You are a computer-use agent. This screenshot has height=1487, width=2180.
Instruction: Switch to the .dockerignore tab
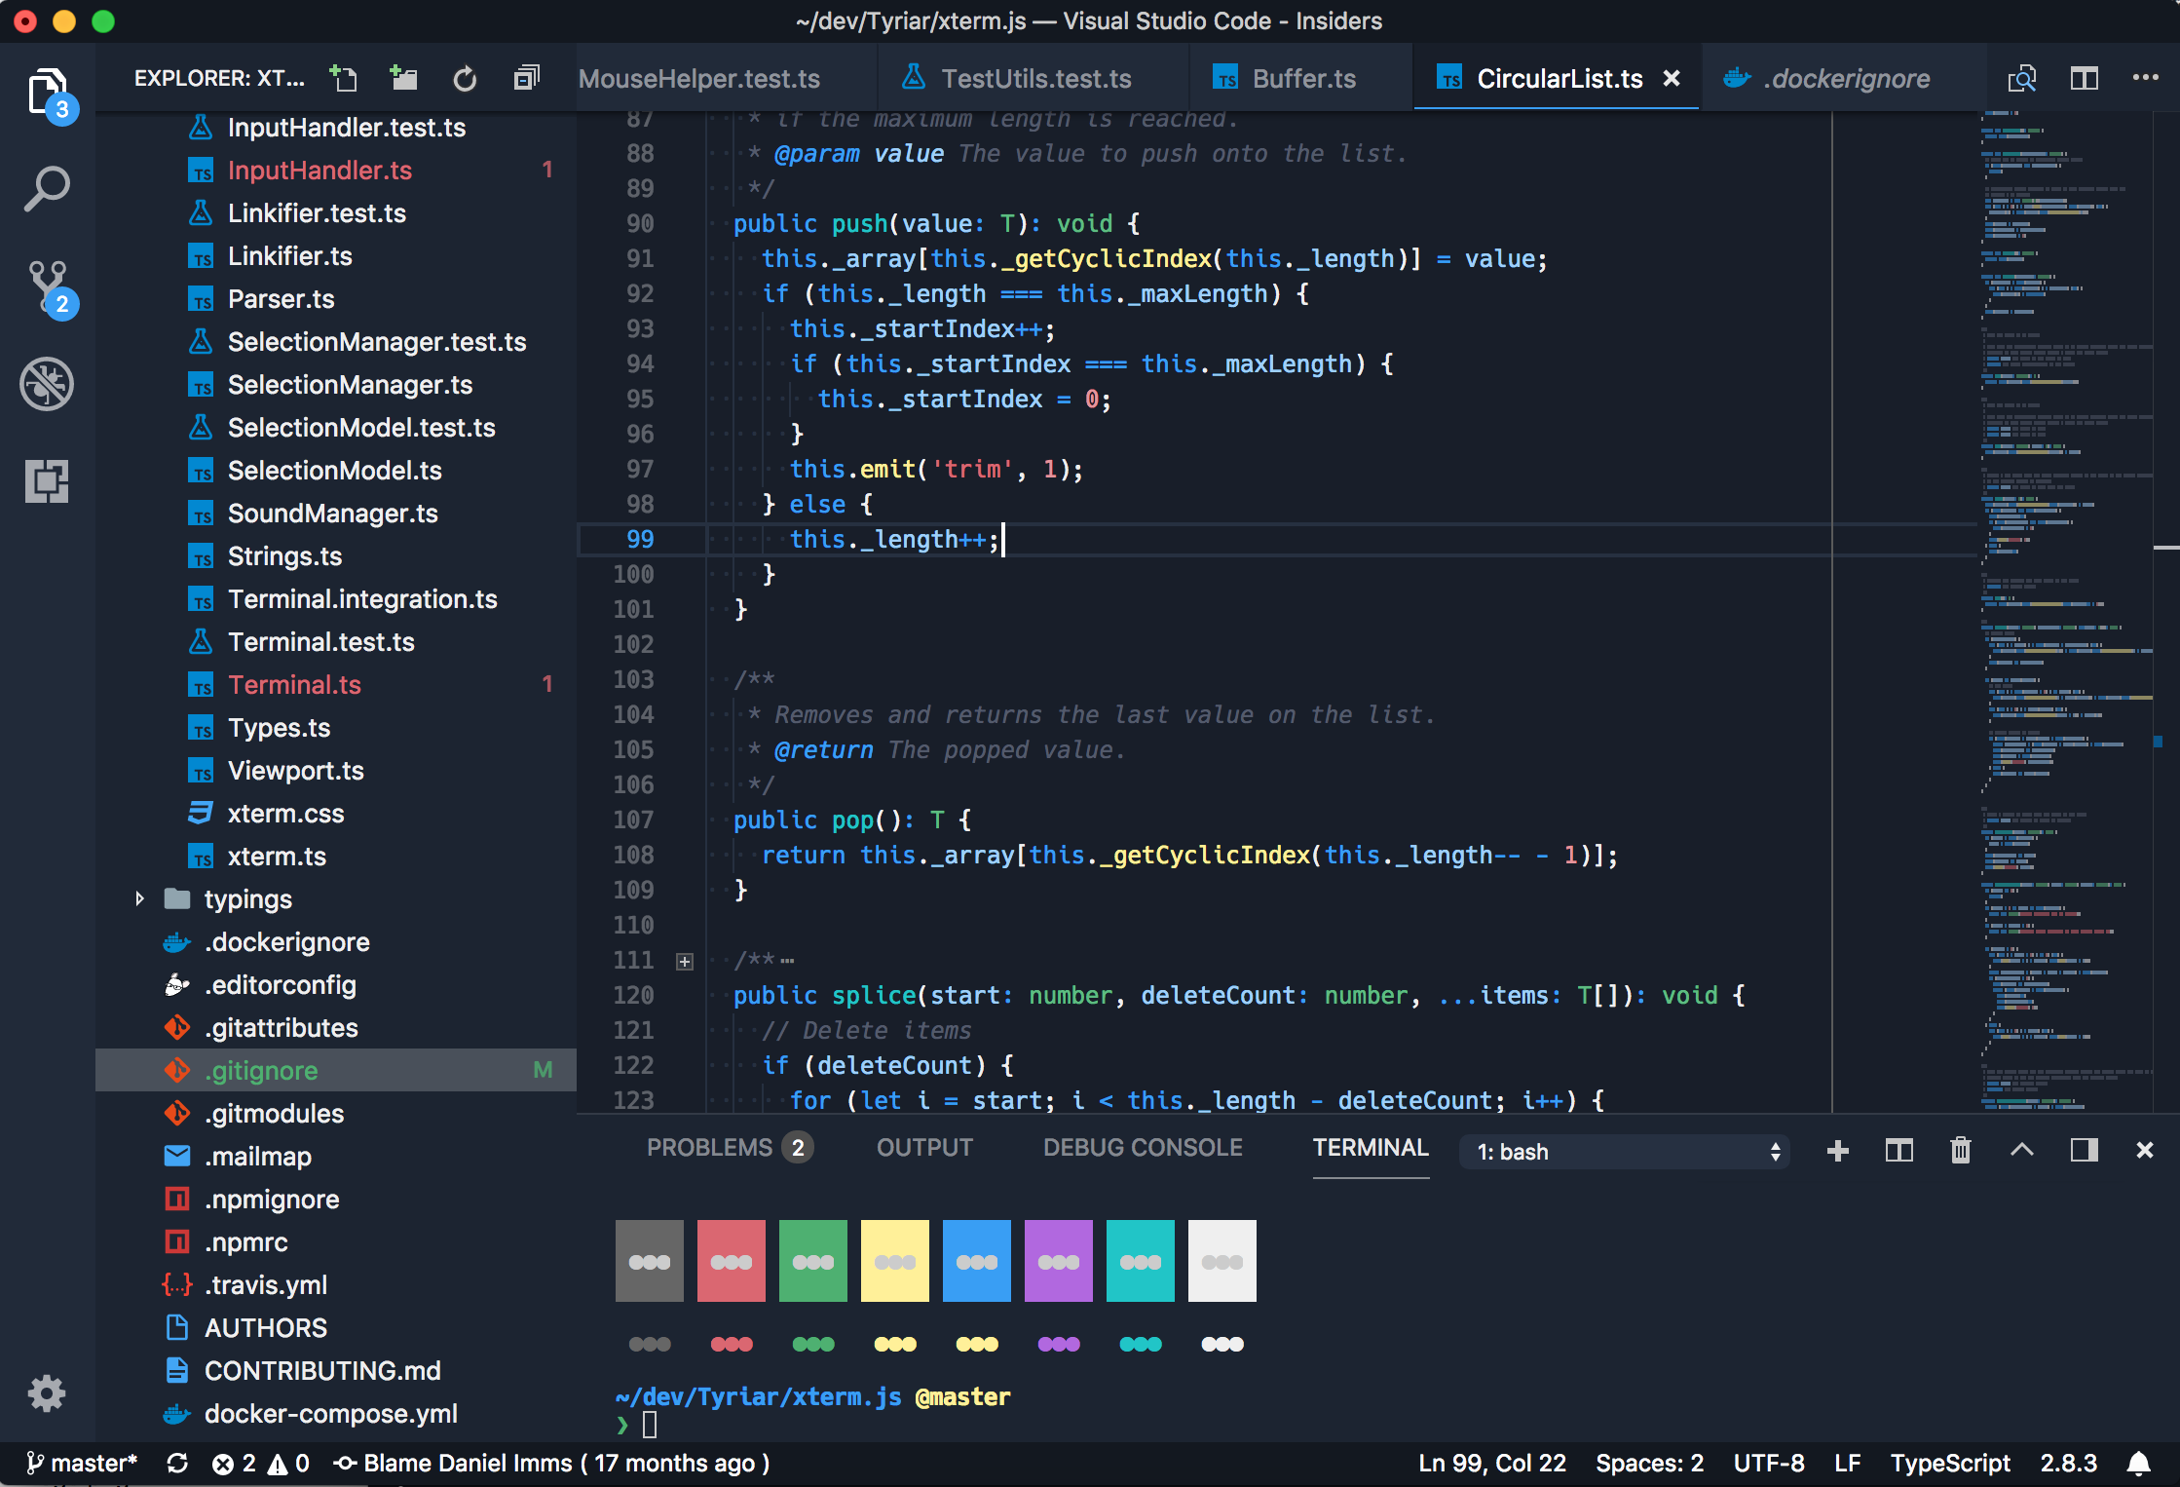[x=1846, y=78]
